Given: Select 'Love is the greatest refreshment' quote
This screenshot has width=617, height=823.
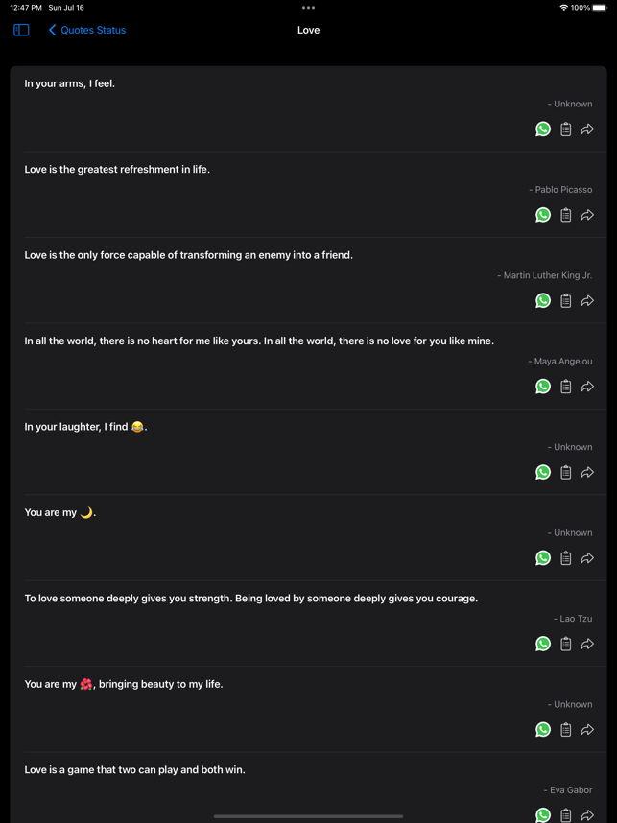Looking at the screenshot, I should point(117,170).
